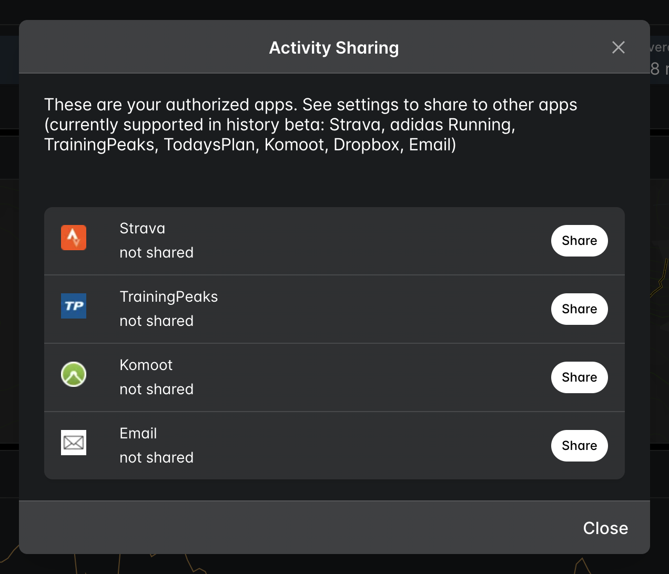Click the 'not shared' status under Strava
Screen dimensions: 669x574
(157, 253)
